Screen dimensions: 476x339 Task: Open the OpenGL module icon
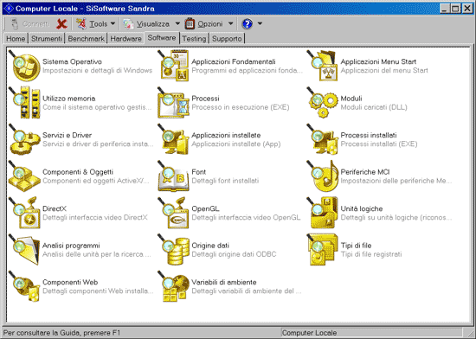coord(173,213)
